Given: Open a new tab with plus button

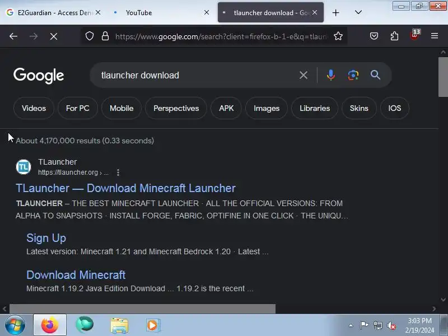Looking at the screenshot, I should pos(335,12).
